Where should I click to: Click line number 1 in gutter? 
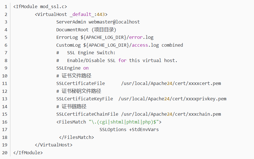[6, 7]
